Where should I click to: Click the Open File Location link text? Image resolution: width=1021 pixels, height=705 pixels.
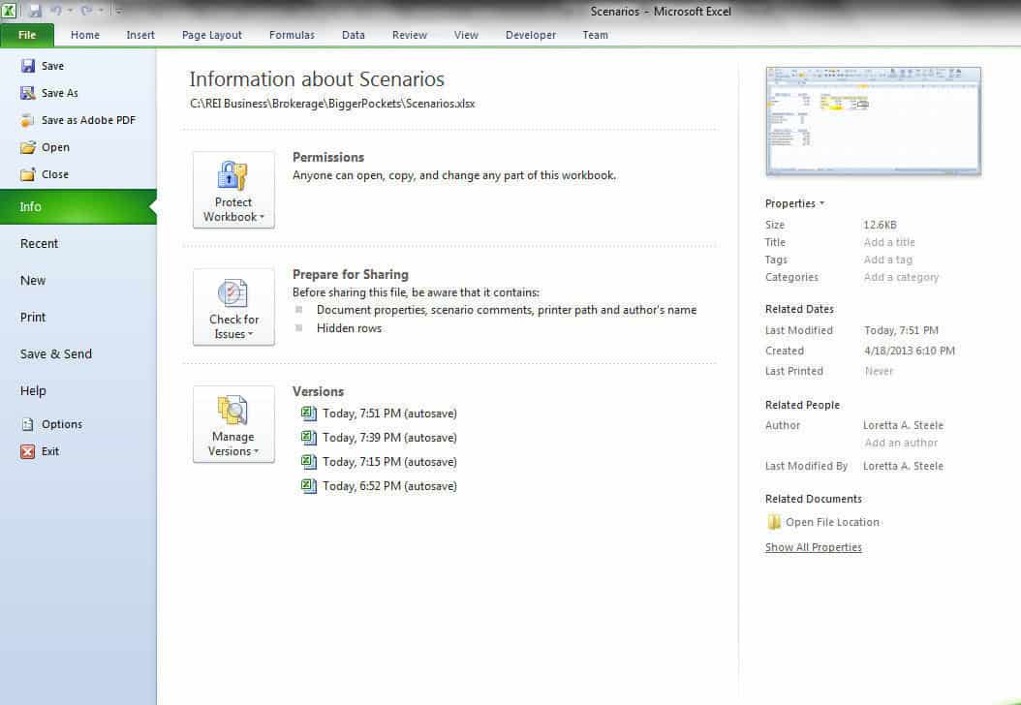(832, 522)
